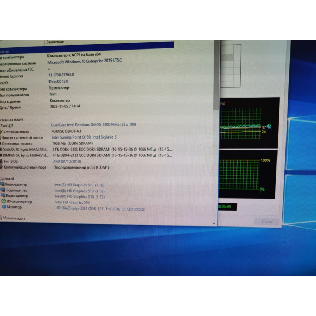
Task: Open the Intel Sunrise Point Q150 chipset link
Action: coord(84,137)
